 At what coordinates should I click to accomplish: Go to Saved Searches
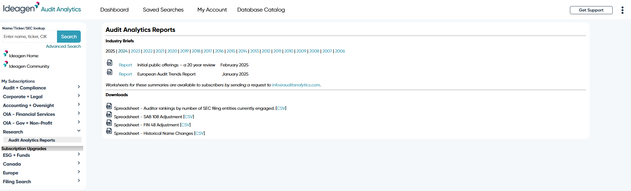tap(163, 10)
